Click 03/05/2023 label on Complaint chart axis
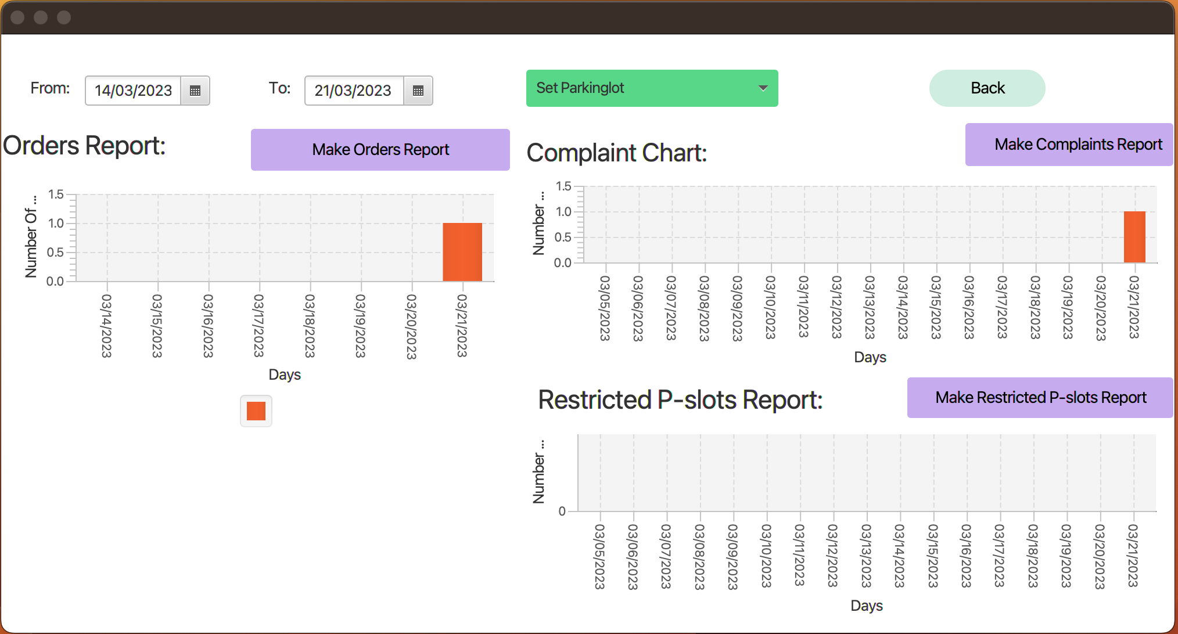 click(605, 308)
